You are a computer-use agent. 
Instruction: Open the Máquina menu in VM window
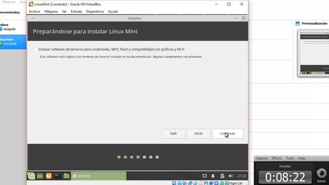click(51, 11)
